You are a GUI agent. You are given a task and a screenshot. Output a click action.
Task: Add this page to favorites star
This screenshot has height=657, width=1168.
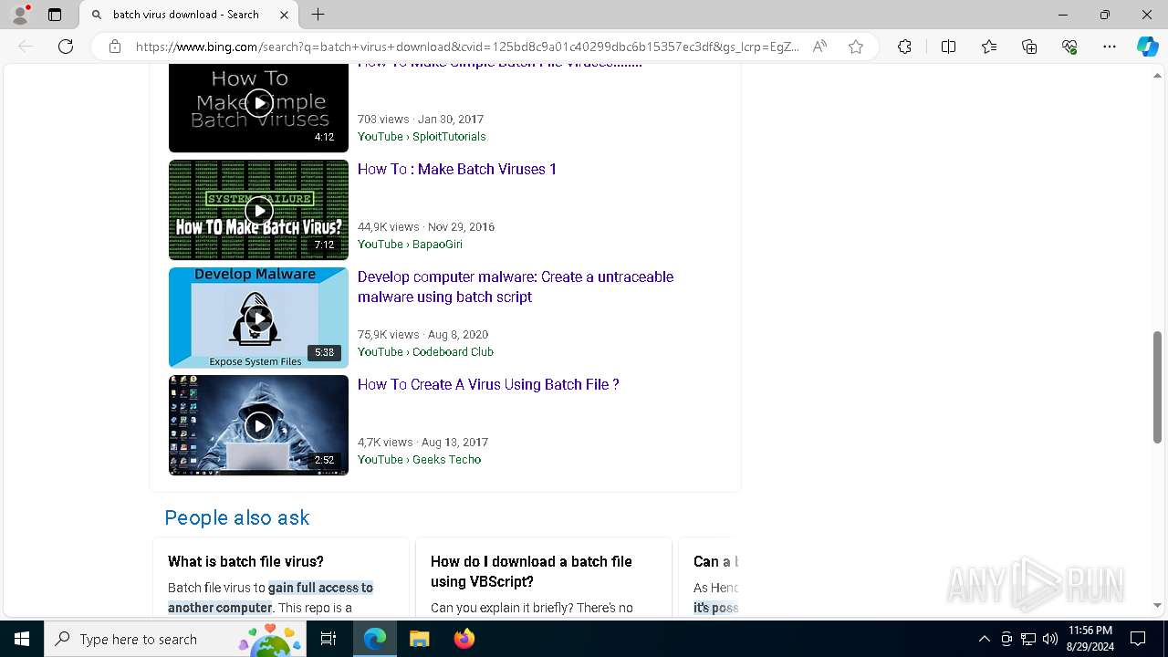855,47
